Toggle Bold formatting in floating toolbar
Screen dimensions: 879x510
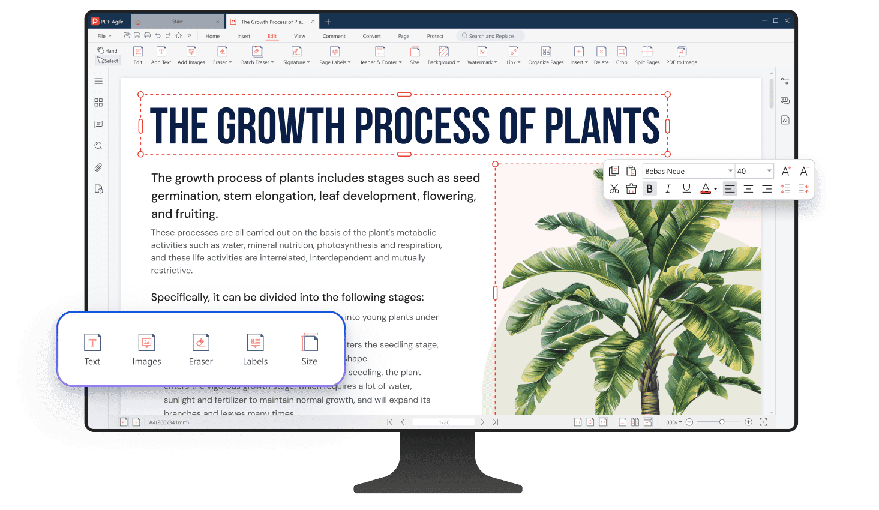point(649,189)
